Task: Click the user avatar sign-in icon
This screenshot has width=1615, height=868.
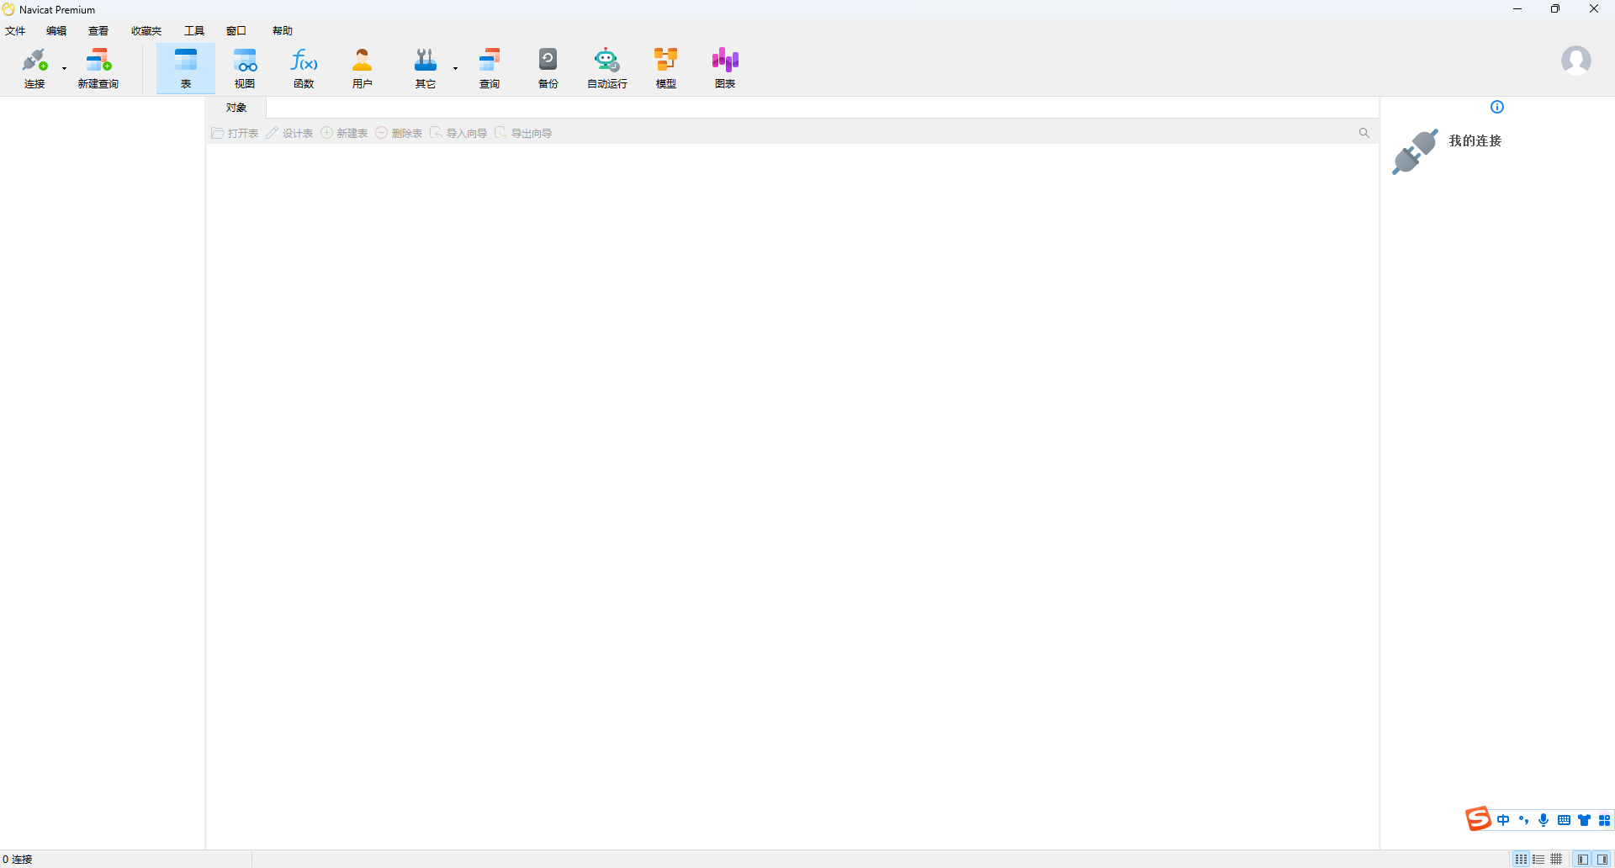Action: click(x=1575, y=61)
